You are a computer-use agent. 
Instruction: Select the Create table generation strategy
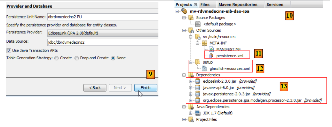[56, 58]
